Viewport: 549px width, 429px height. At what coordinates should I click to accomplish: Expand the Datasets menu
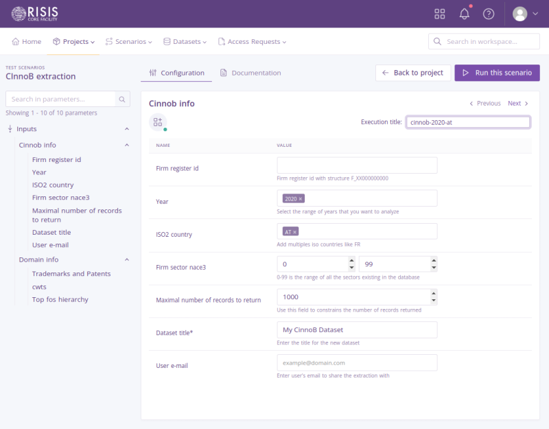[x=185, y=42]
